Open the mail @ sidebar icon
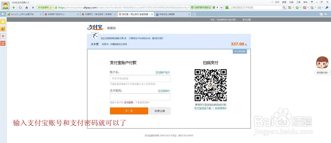 3,36
